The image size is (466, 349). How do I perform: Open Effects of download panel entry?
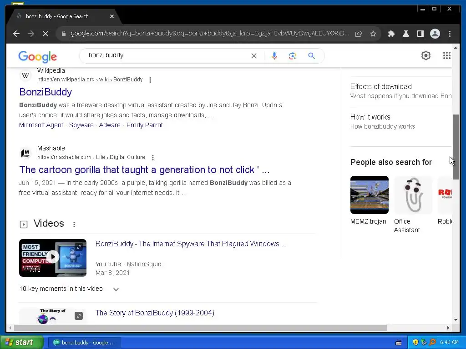[x=400, y=91]
